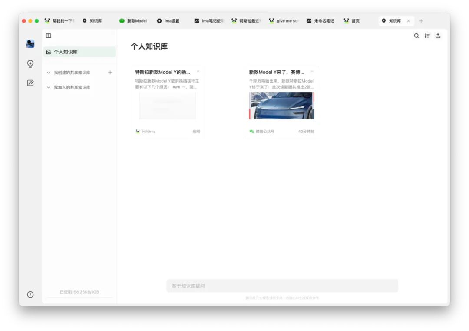This screenshot has width=469, height=331.
Task: Switch to the first 知识库 tab
Action: point(92,21)
